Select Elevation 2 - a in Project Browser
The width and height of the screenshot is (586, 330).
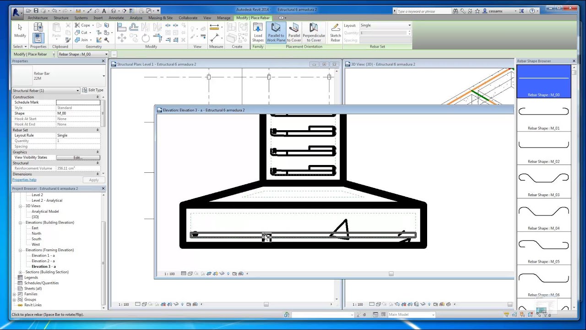pos(43,261)
